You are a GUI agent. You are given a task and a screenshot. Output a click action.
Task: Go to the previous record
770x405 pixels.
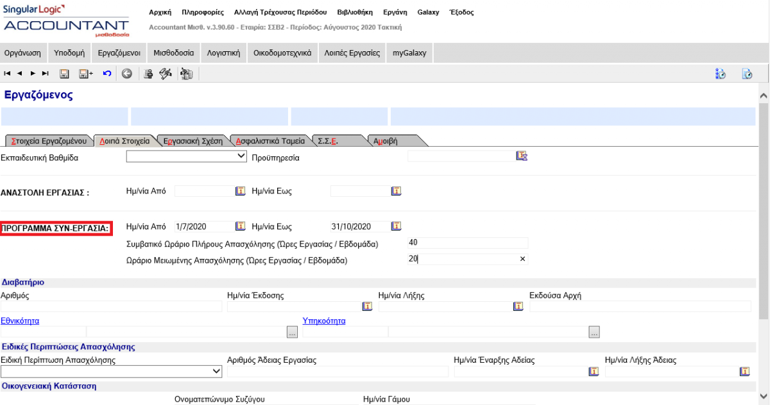click(19, 74)
